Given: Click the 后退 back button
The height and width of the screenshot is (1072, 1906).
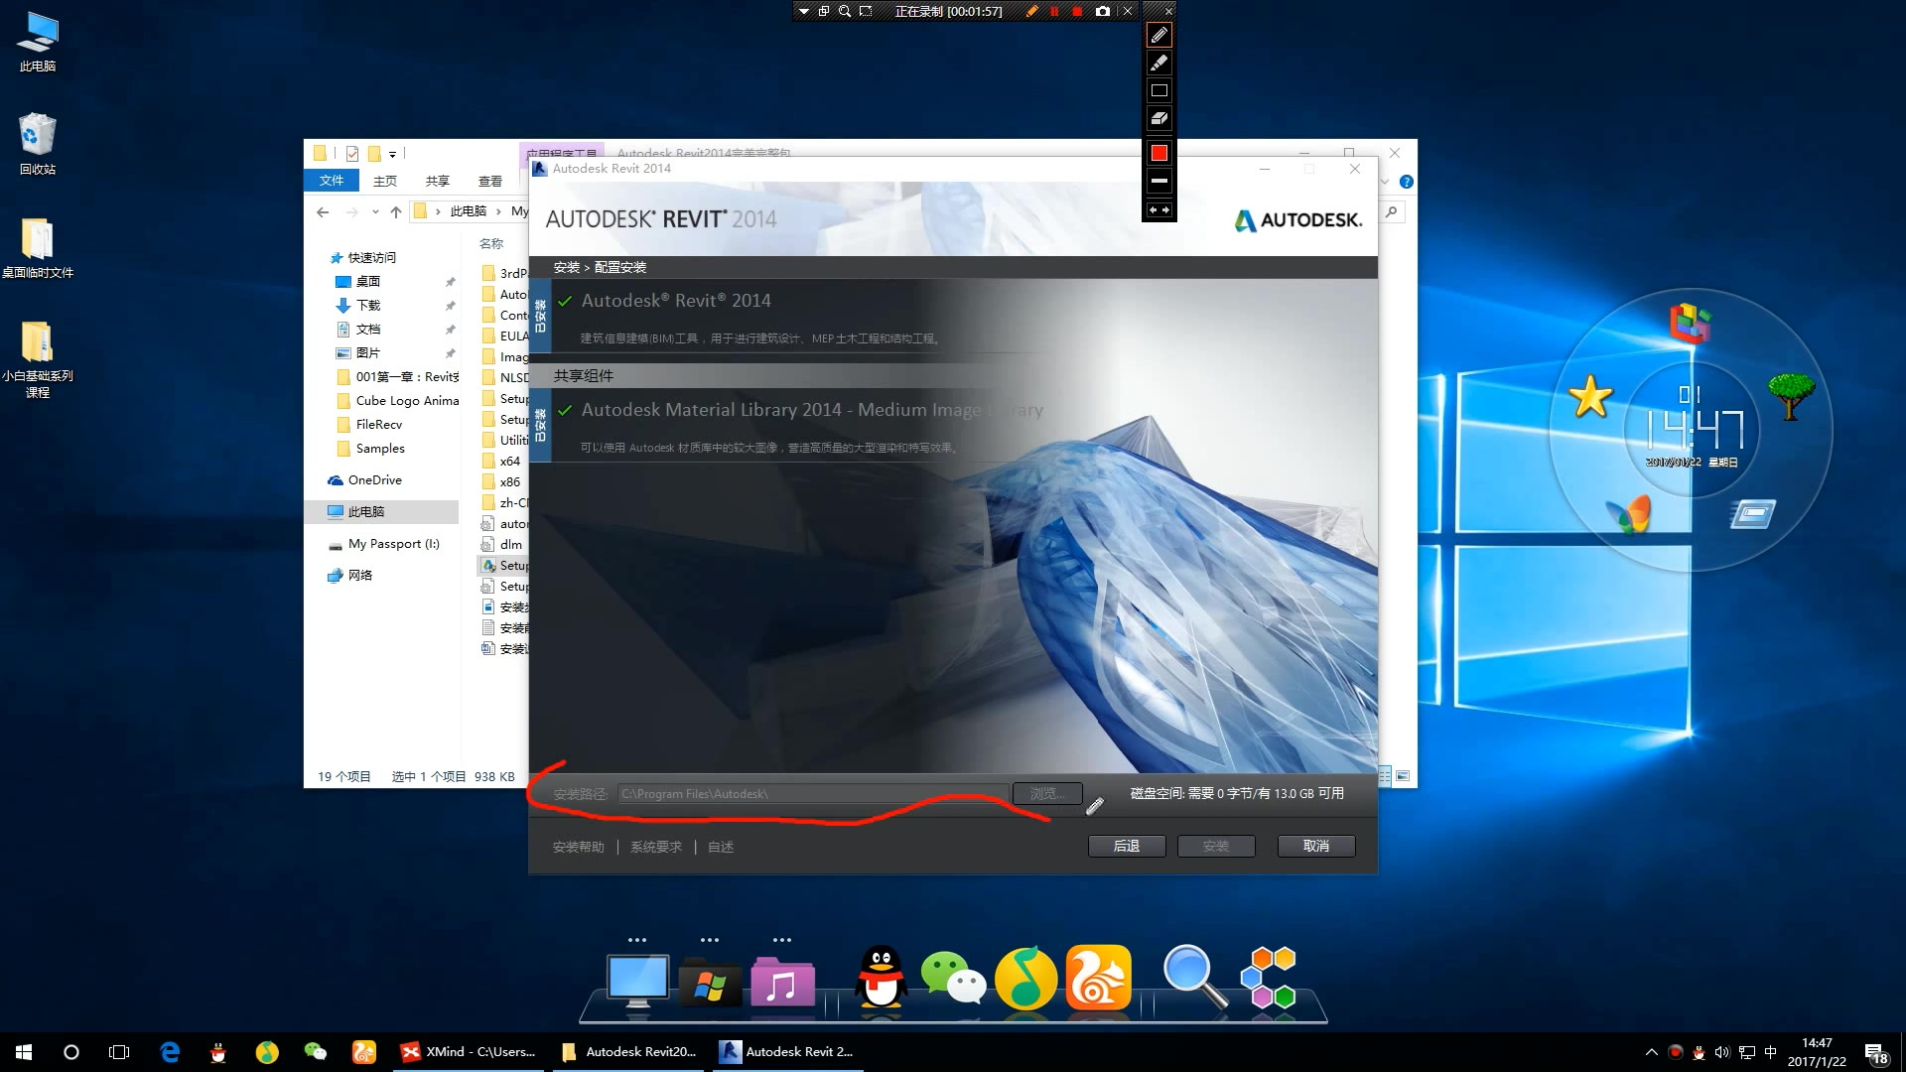Looking at the screenshot, I should pos(1126,846).
